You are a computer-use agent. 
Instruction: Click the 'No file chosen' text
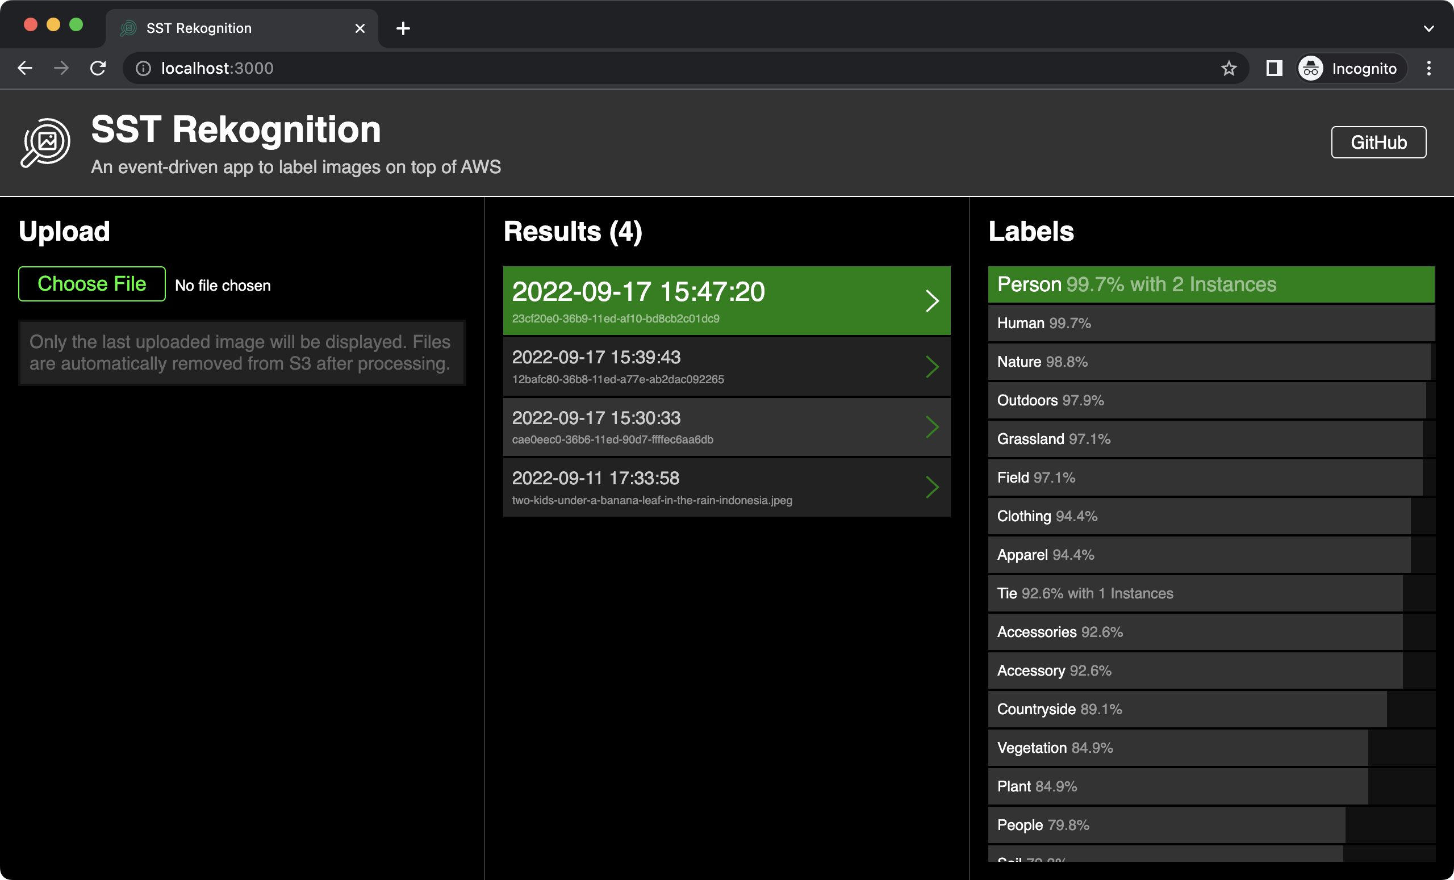(223, 286)
